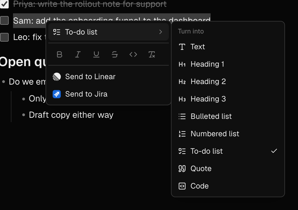Toggle inline code formatting
This screenshot has height=210, width=298.
coord(133,54)
